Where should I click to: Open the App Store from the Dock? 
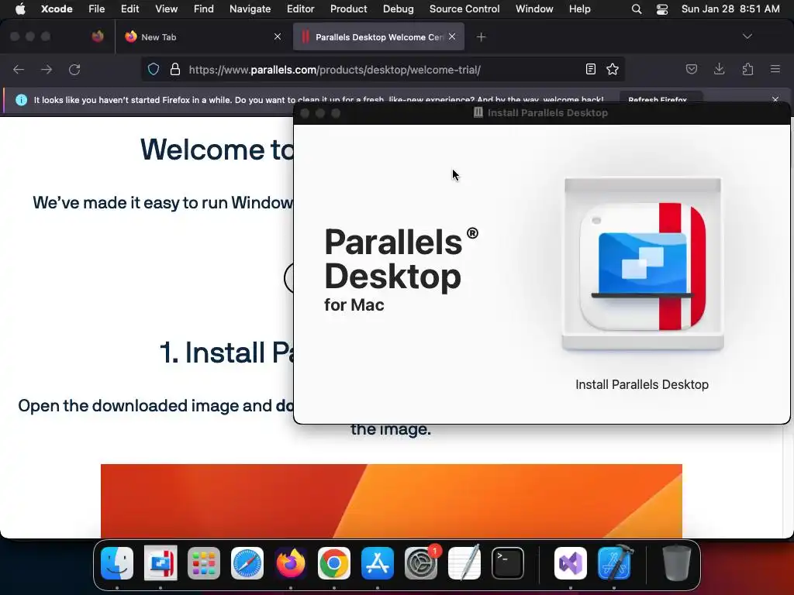pos(378,563)
